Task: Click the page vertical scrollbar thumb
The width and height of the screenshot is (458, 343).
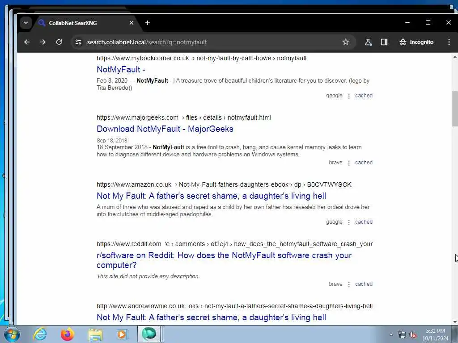Action: [455, 109]
